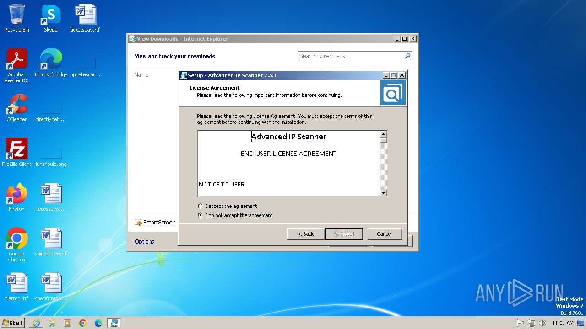
Task: Click network icon in system tray
Action: 532,323
